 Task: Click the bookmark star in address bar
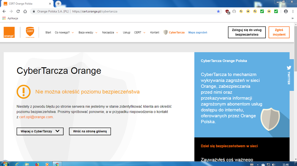[x=219, y=11]
